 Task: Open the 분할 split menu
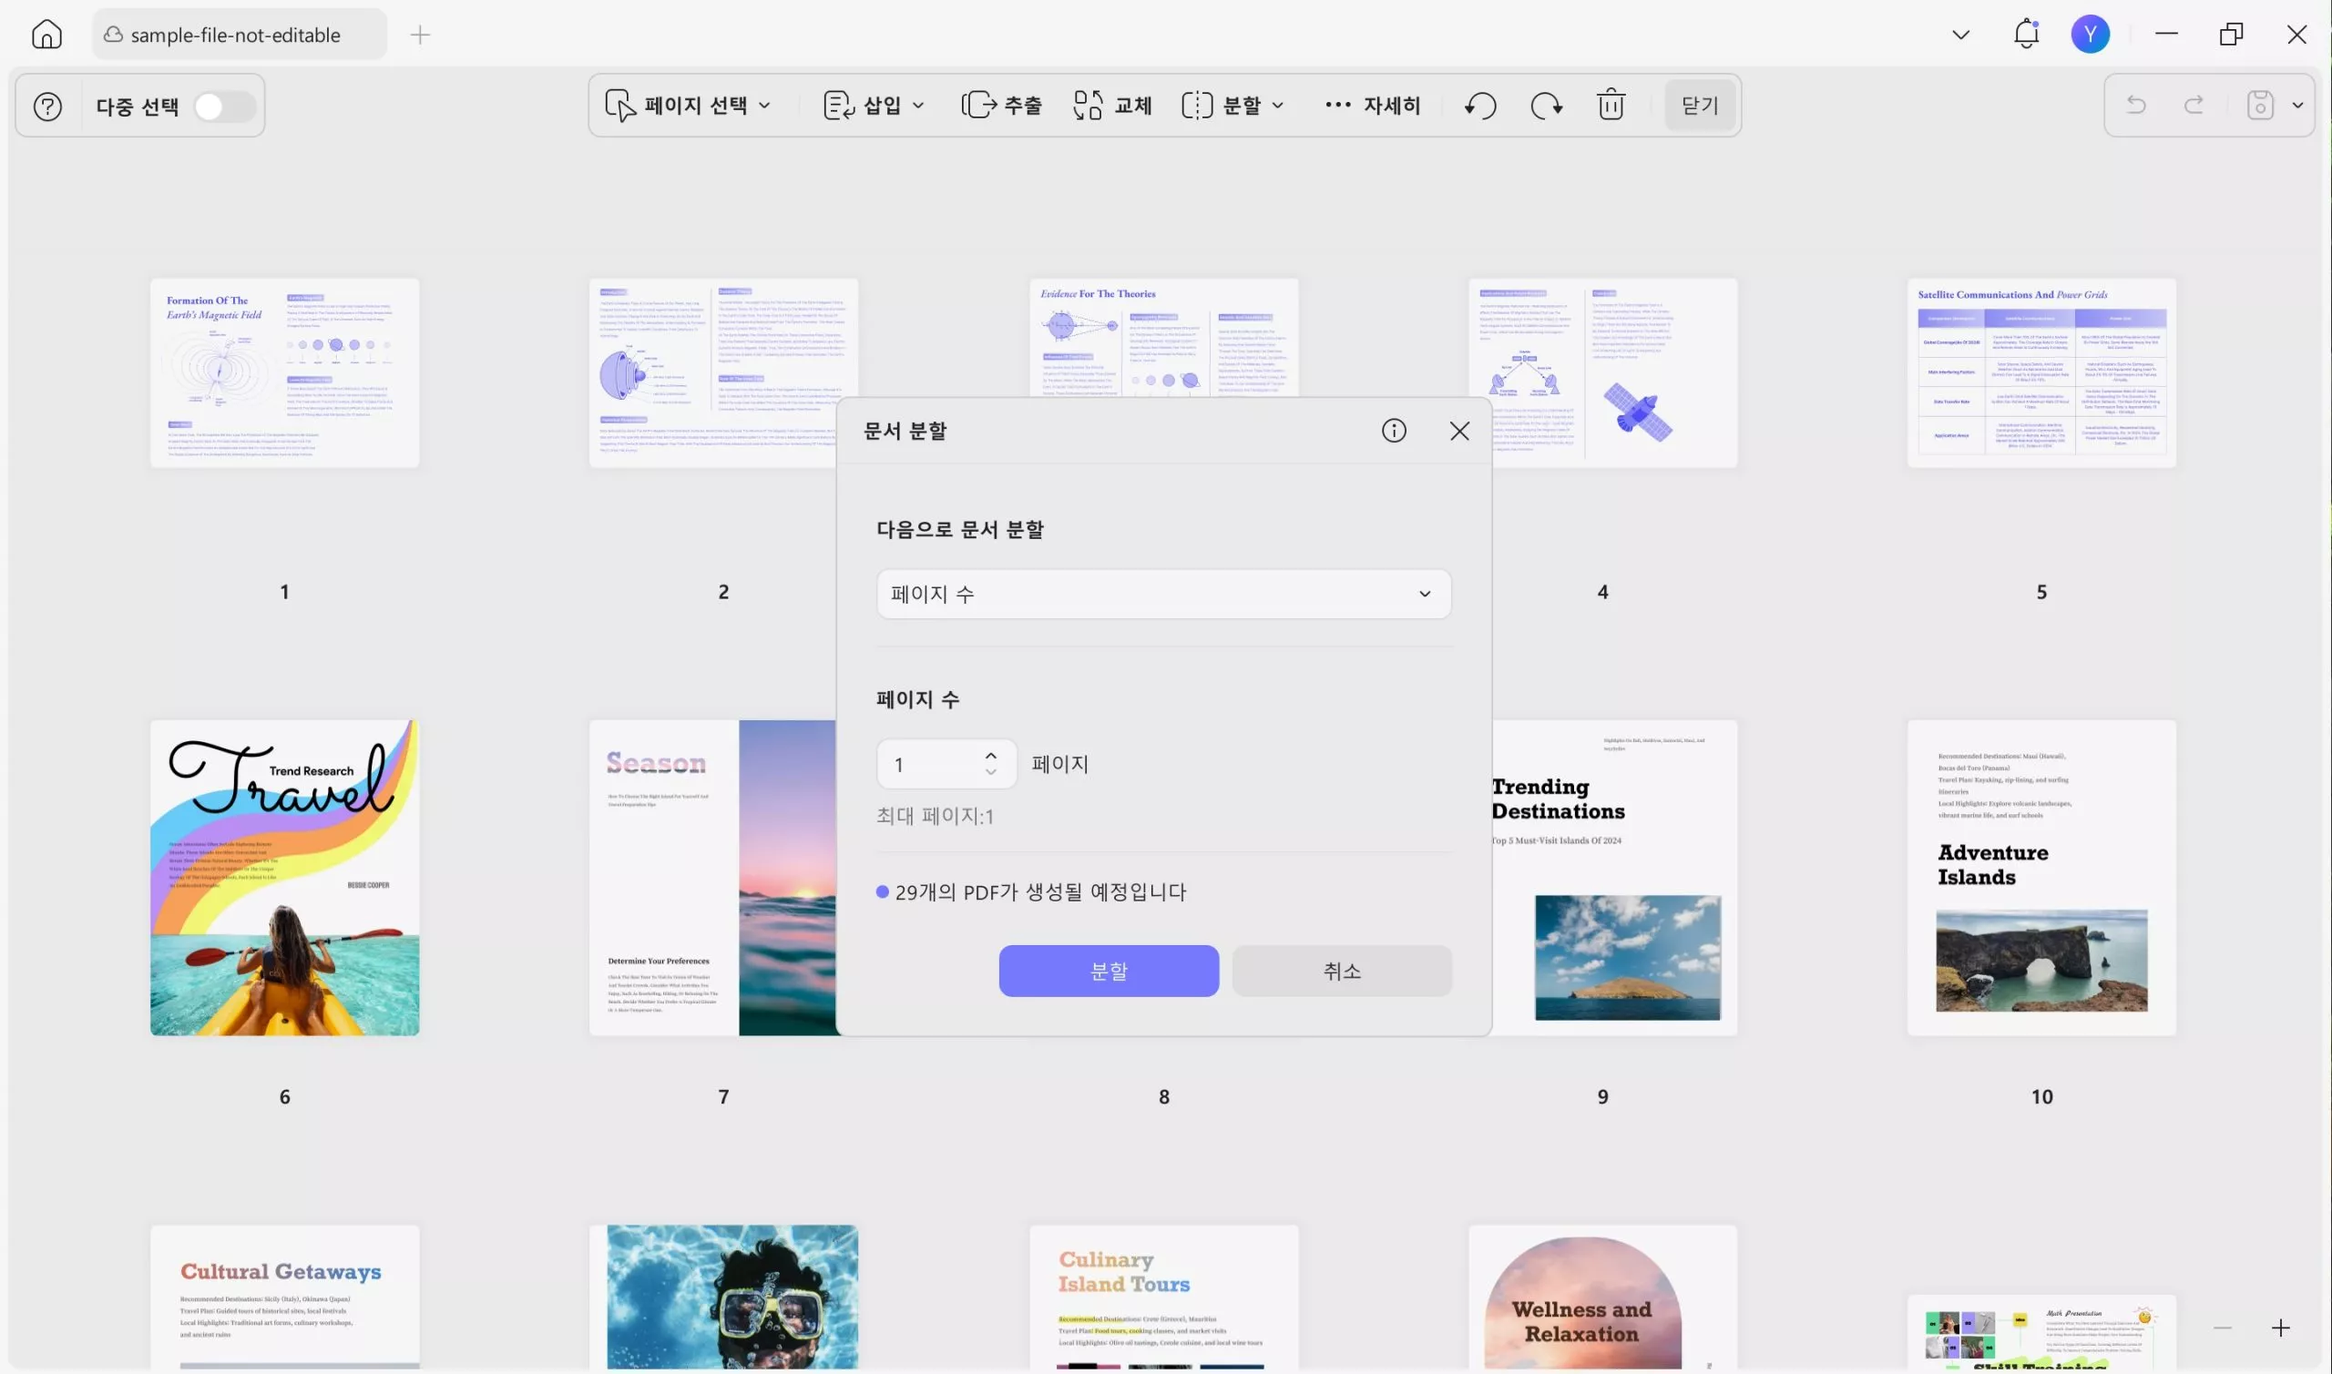point(1232,106)
